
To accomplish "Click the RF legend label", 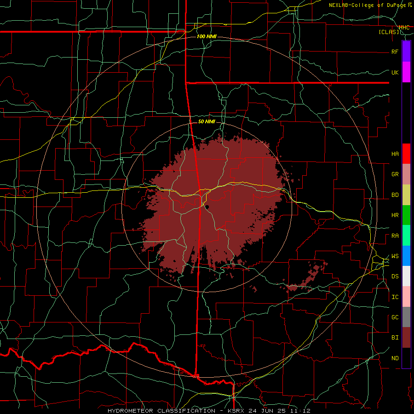I will coord(395,52).
